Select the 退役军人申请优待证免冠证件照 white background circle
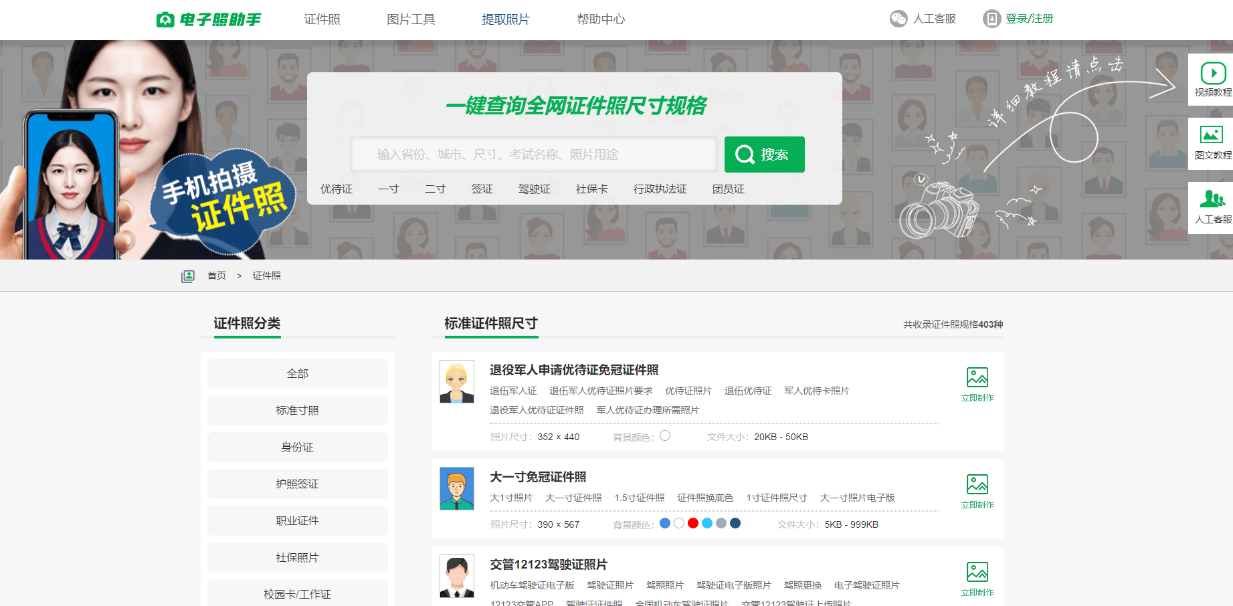 pos(665,435)
